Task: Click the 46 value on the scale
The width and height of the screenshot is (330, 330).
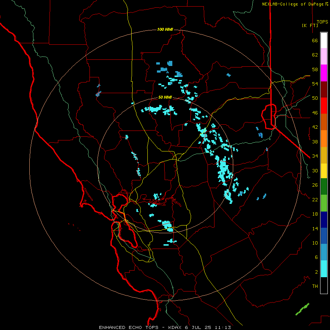Action: point(315,113)
